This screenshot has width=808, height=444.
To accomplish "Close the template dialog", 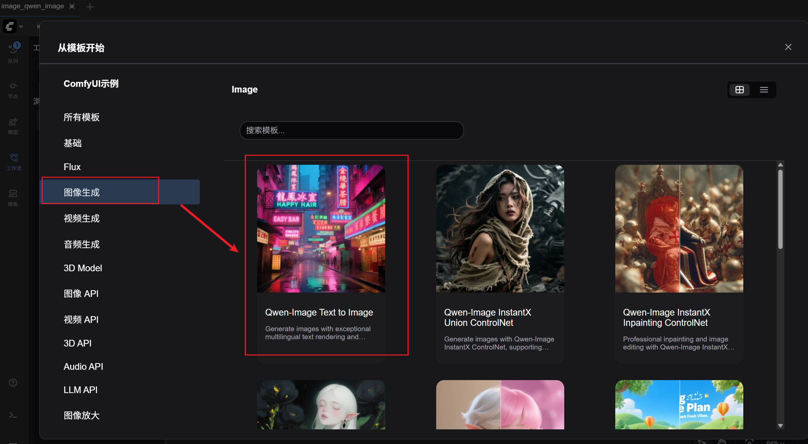I will point(788,47).
